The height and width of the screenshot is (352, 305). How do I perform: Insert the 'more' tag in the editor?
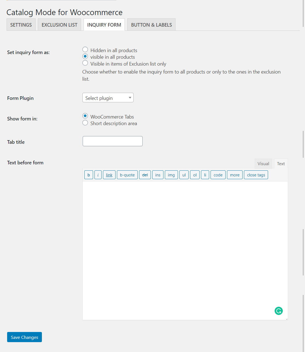(234, 175)
